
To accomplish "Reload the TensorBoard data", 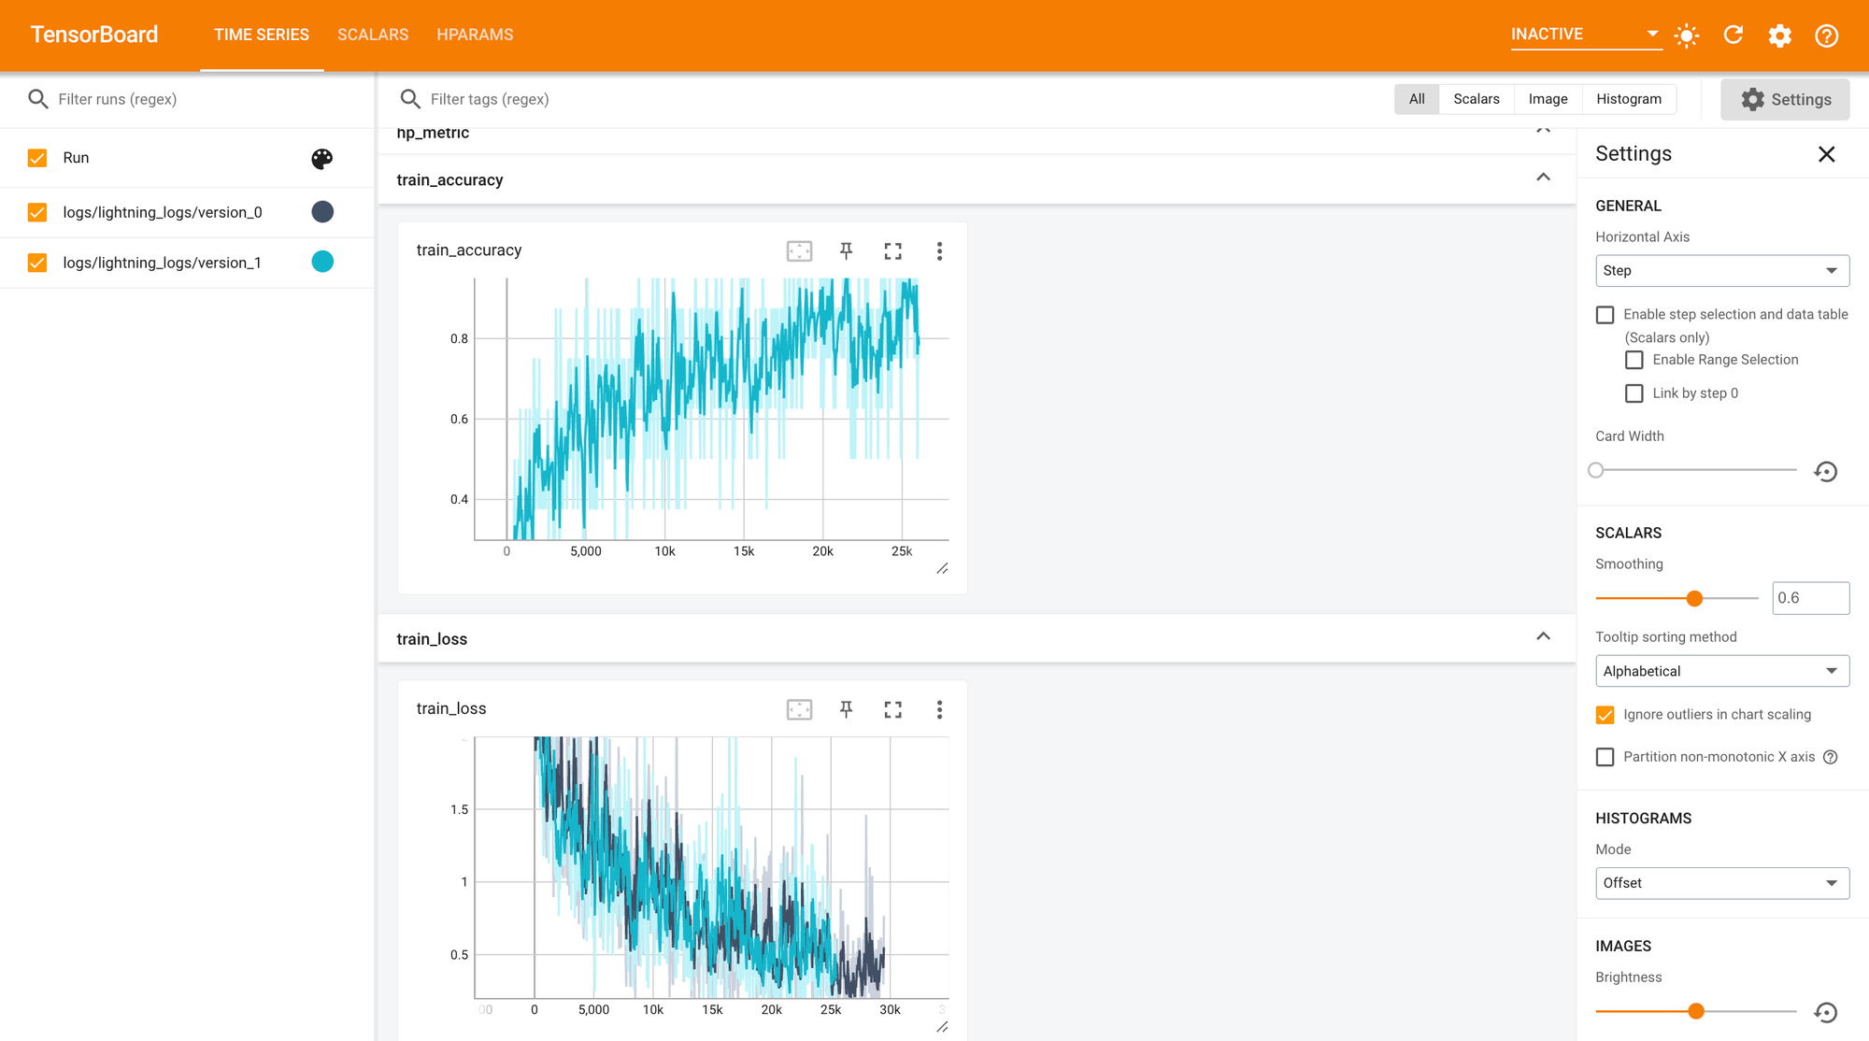I will pyautogui.click(x=1733, y=35).
